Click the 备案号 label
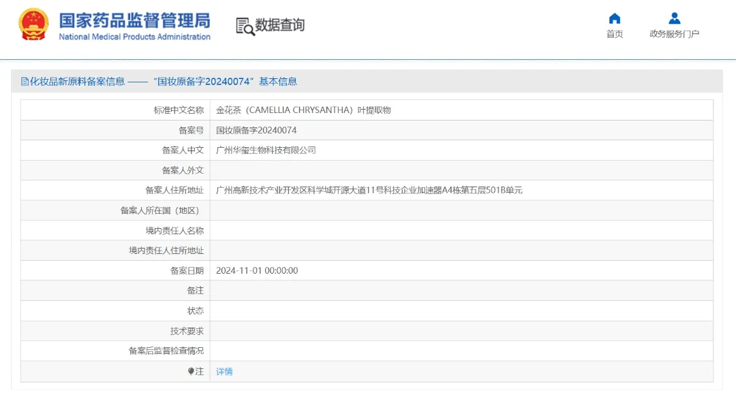Image resolution: width=736 pixels, height=399 pixels. (x=191, y=130)
